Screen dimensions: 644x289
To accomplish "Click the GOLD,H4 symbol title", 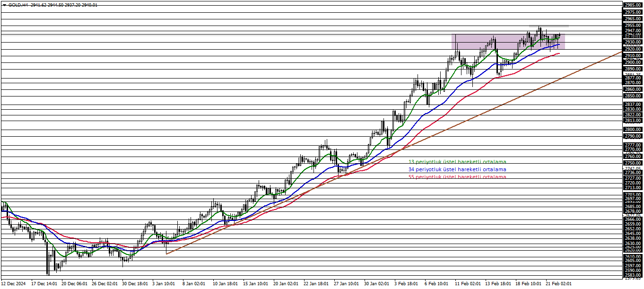I will coord(18,5).
